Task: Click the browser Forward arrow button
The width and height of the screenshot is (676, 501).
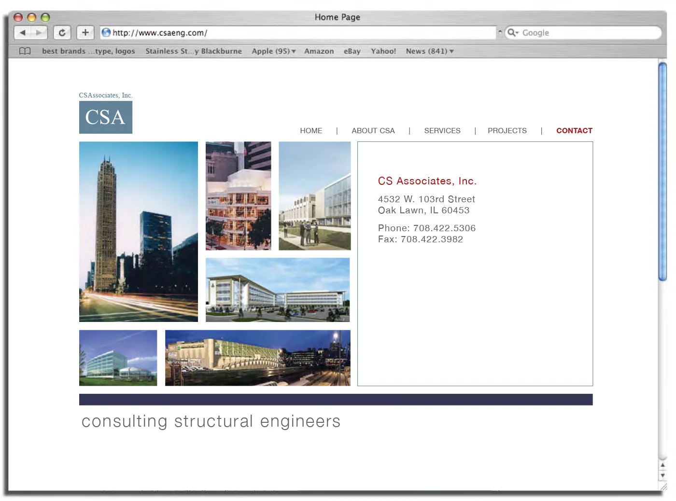Action: 39,33
